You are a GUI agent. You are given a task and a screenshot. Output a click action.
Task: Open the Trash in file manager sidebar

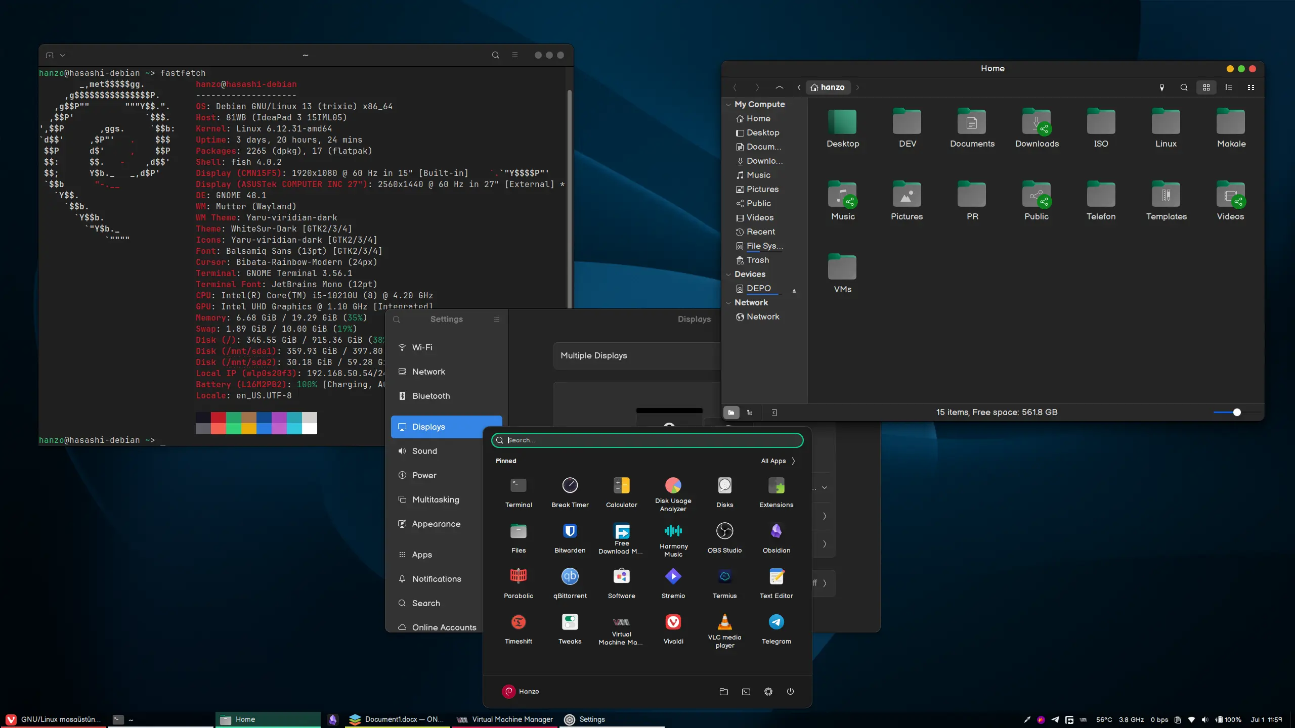coord(757,260)
